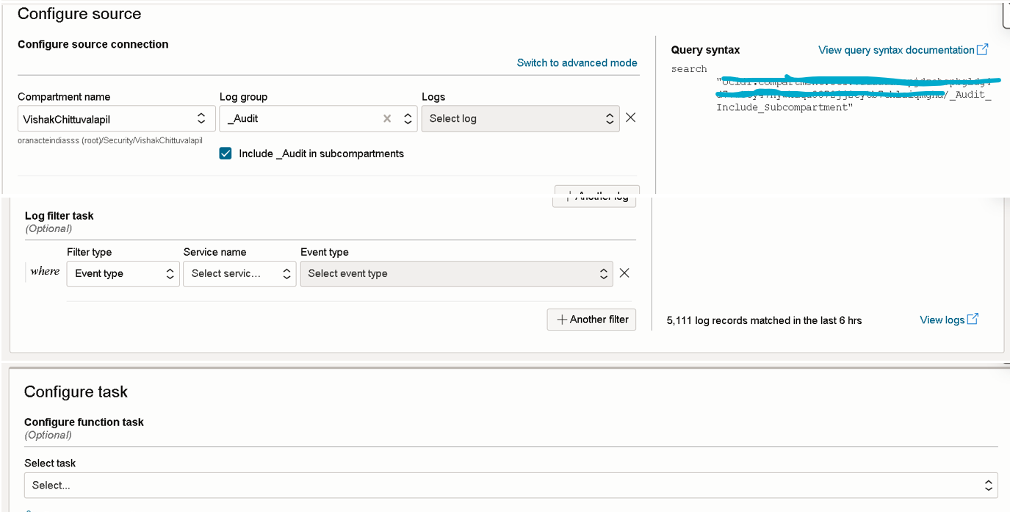Add Another filter
The image size is (1010, 512).
pyautogui.click(x=591, y=320)
